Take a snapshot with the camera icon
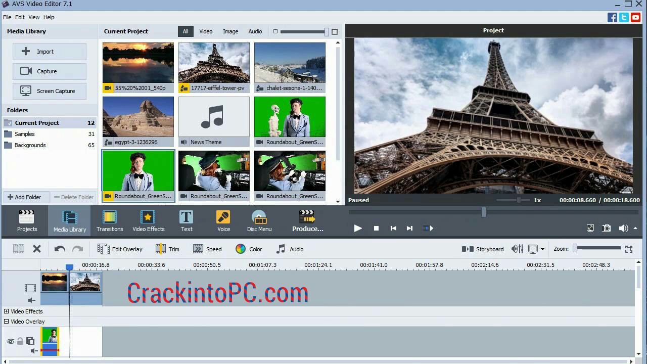 (607, 228)
